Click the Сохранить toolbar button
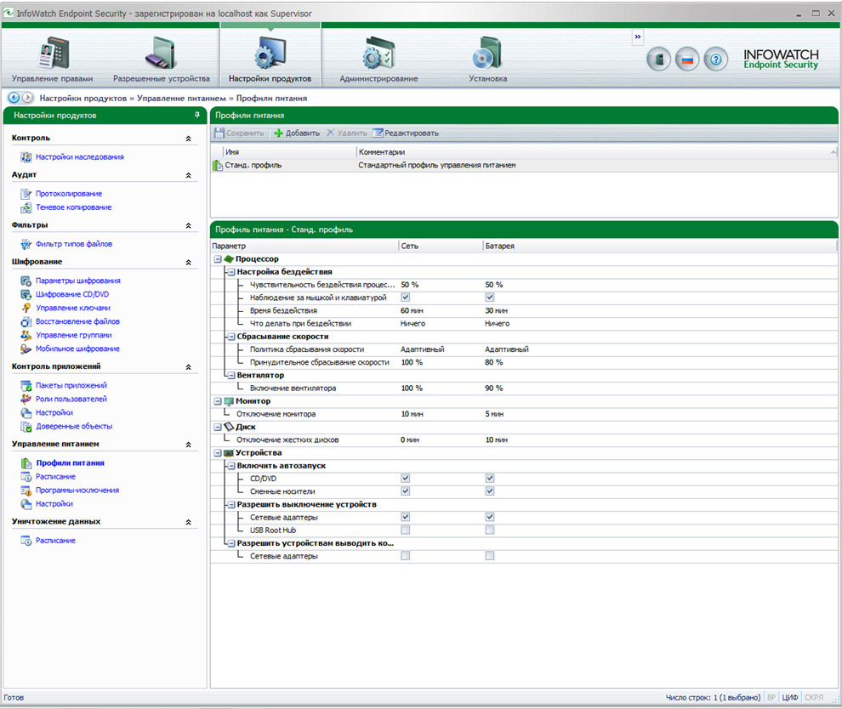The height and width of the screenshot is (709, 842). click(x=240, y=133)
